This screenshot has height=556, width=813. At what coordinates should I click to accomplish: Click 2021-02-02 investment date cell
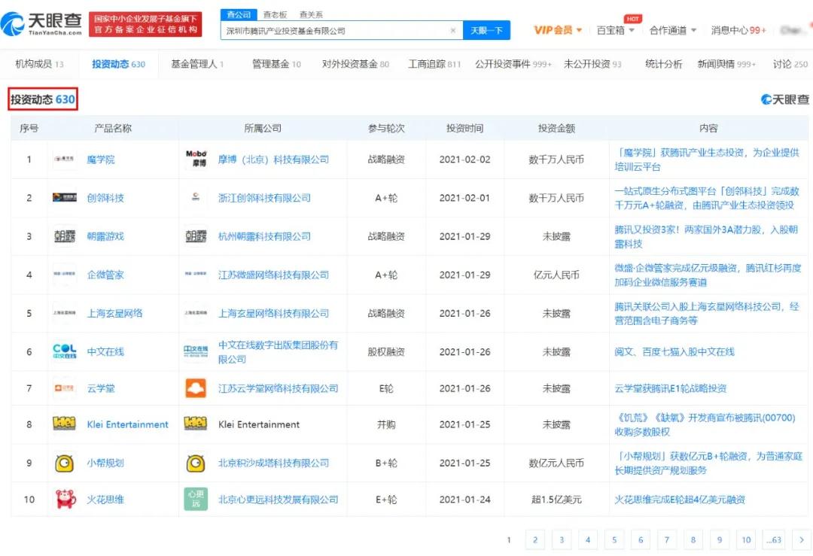click(x=464, y=159)
